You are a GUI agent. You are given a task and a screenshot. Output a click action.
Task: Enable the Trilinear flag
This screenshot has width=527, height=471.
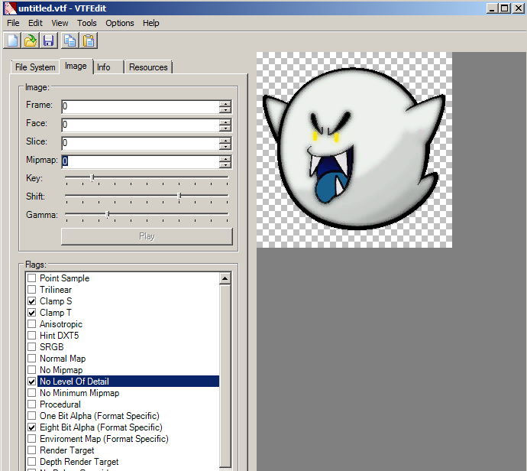(x=31, y=289)
